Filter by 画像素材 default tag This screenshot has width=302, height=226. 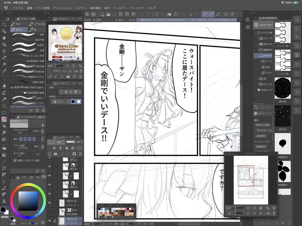point(261,147)
